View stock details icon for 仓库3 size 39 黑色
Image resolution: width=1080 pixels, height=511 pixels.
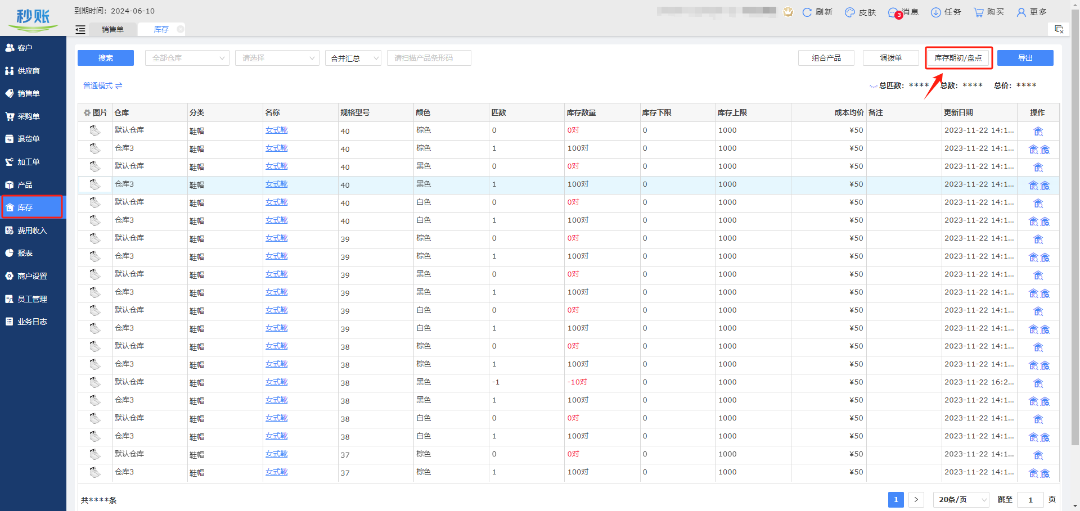pos(1033,293)
